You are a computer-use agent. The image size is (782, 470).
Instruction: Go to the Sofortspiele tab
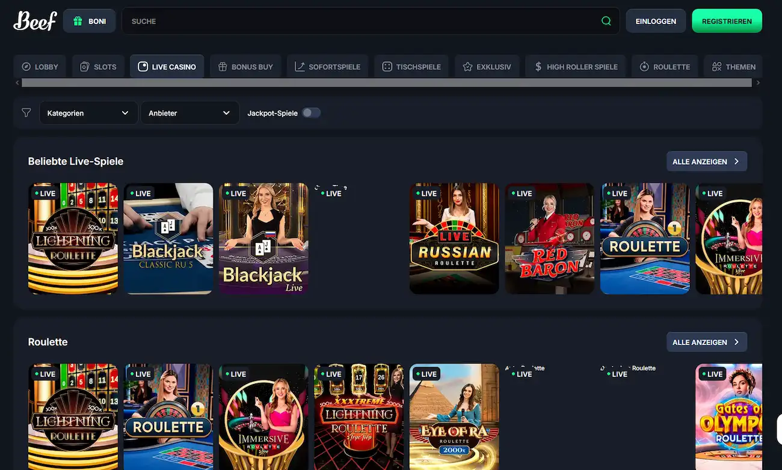327,67
